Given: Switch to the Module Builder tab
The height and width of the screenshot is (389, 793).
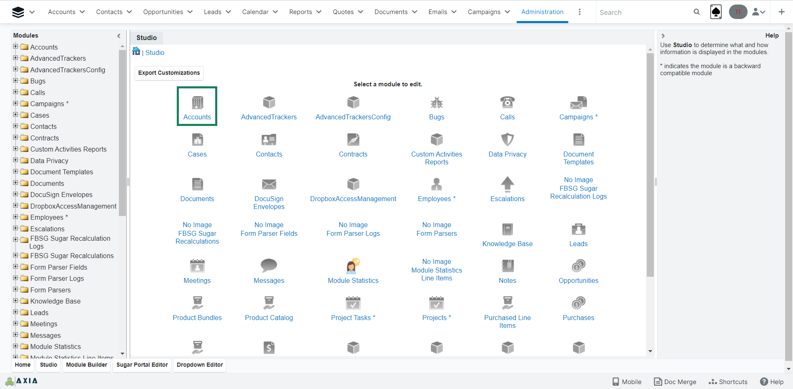Looking at the screenshot, I should [86, 365].
